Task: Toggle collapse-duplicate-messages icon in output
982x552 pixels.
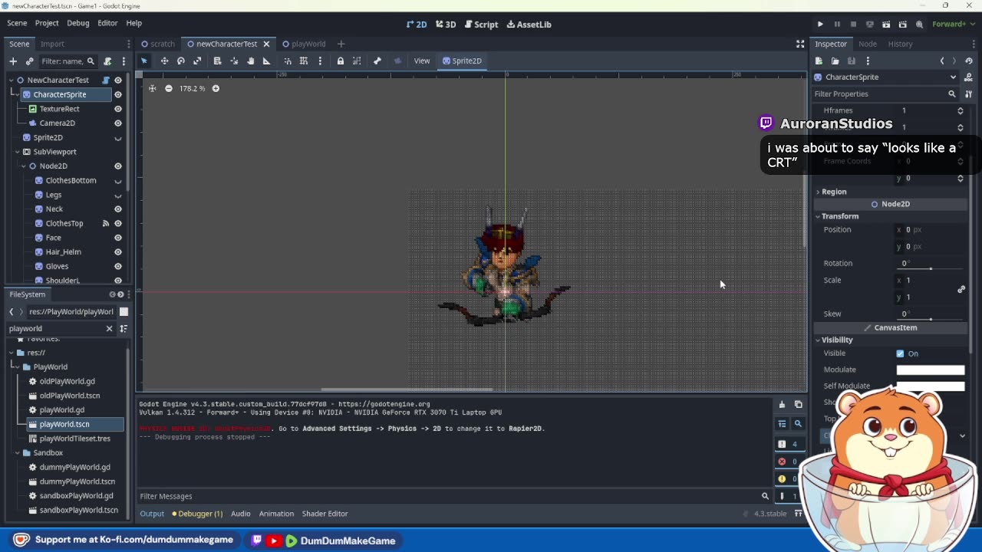Action: (x=782, y=424)
